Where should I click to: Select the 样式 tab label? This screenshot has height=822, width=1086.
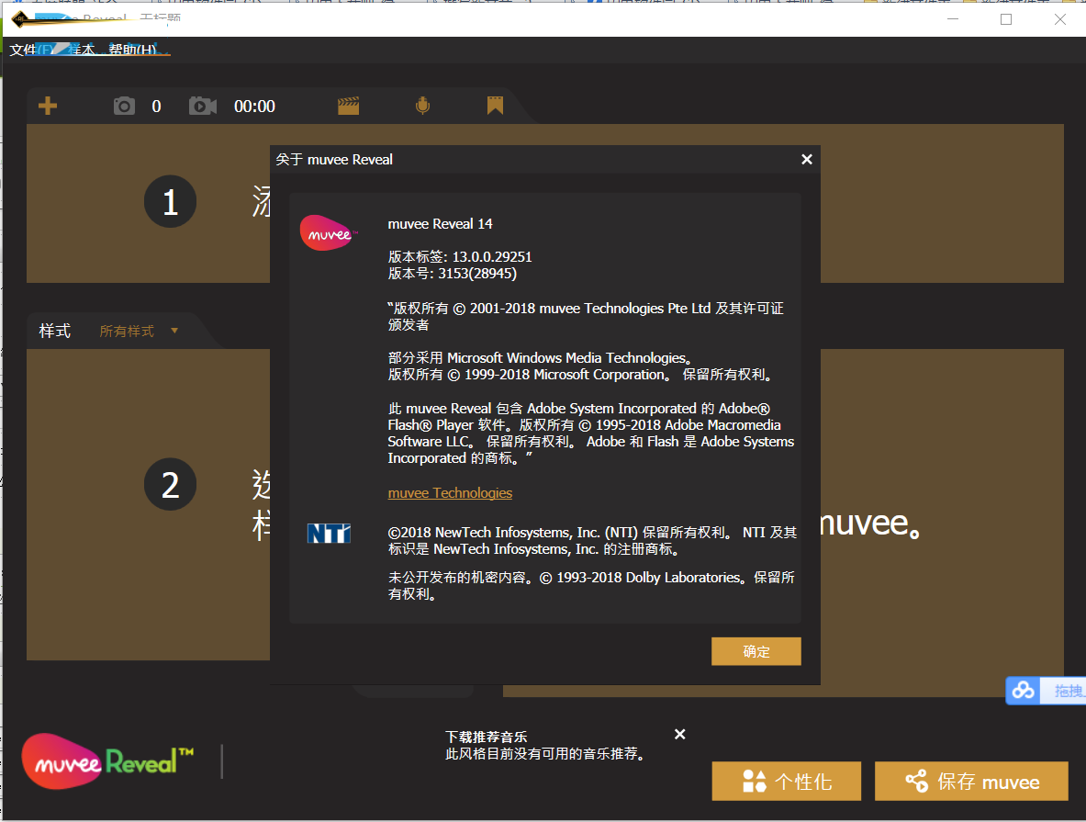pos(55,332)
